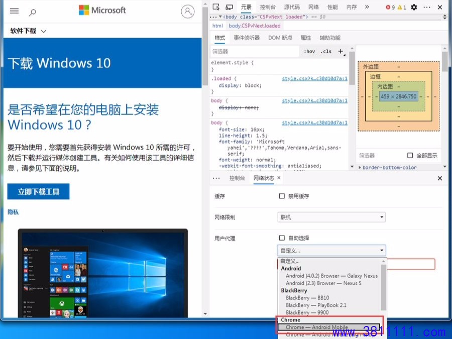
Task: Choose BlackBerry — PlayBook 2.1 option
Action: (x=316, y=305)
